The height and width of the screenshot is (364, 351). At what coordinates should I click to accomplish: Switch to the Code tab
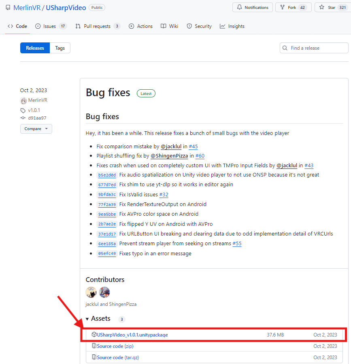(x=17, y=26)
